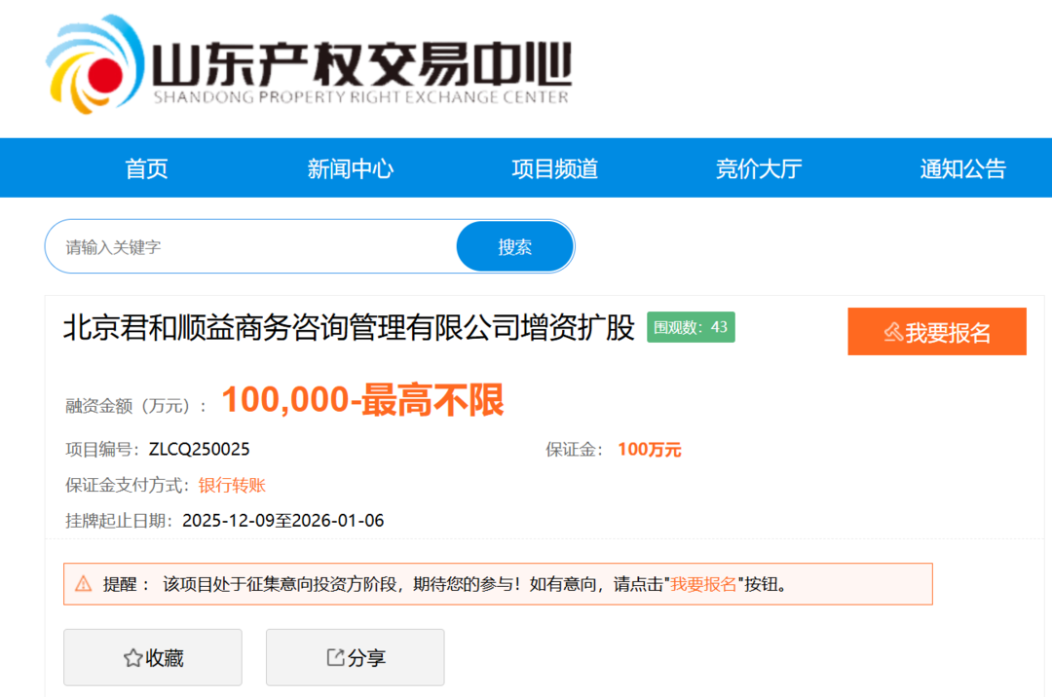Click the project title 北京君和顺益商务咨询管理有限公司增资扩股
Screen dimensions: 1052x697
tap(349, 327)
